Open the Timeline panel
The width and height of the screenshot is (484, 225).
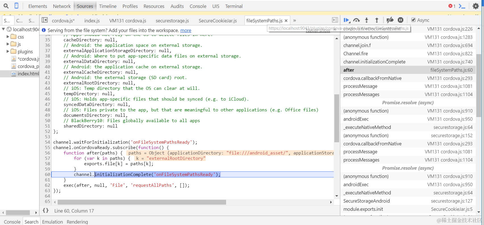coord(108,6)
